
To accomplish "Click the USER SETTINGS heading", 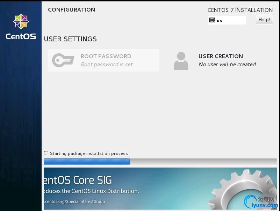I will click(70, 39).
